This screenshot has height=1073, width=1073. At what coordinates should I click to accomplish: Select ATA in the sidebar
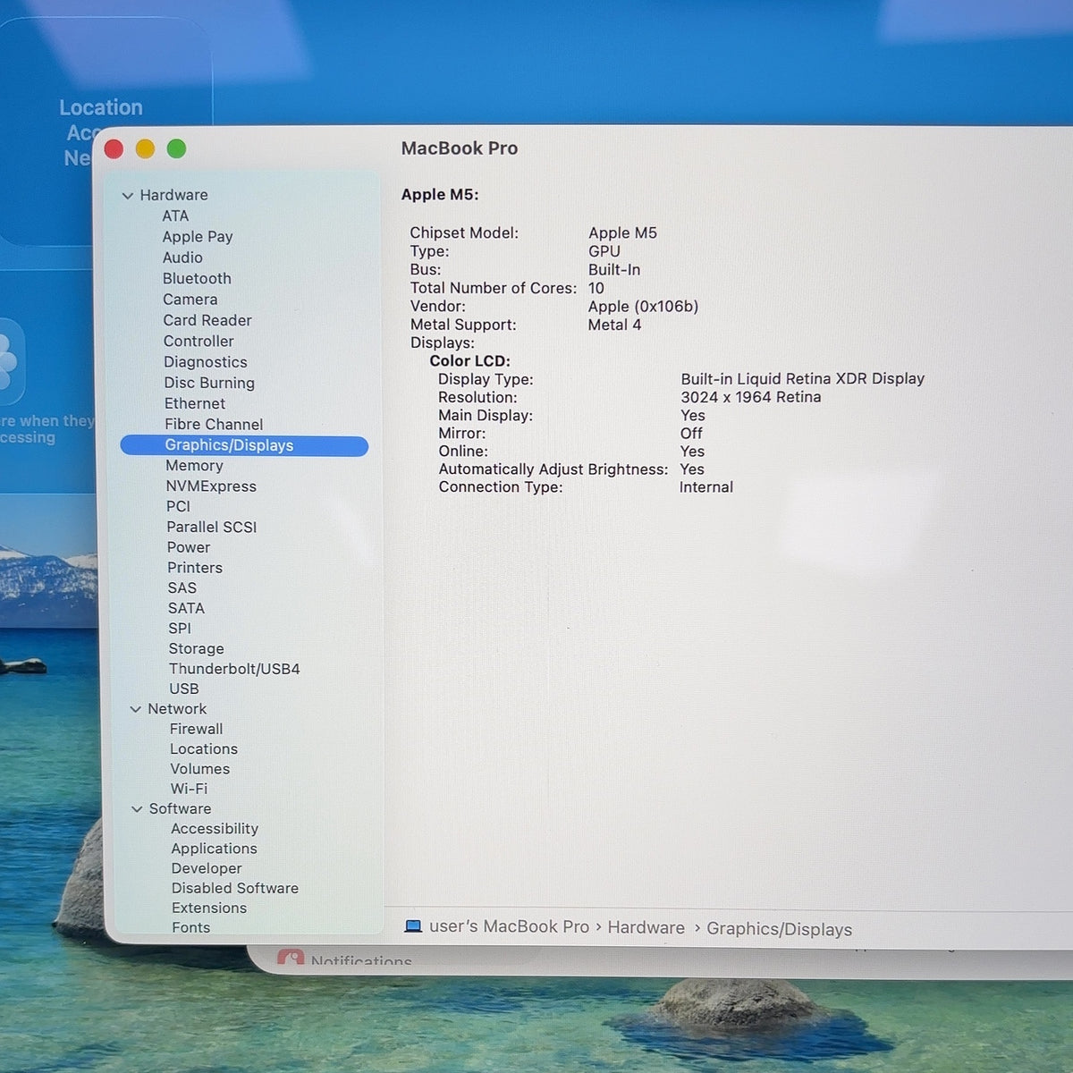pos(175,216)
